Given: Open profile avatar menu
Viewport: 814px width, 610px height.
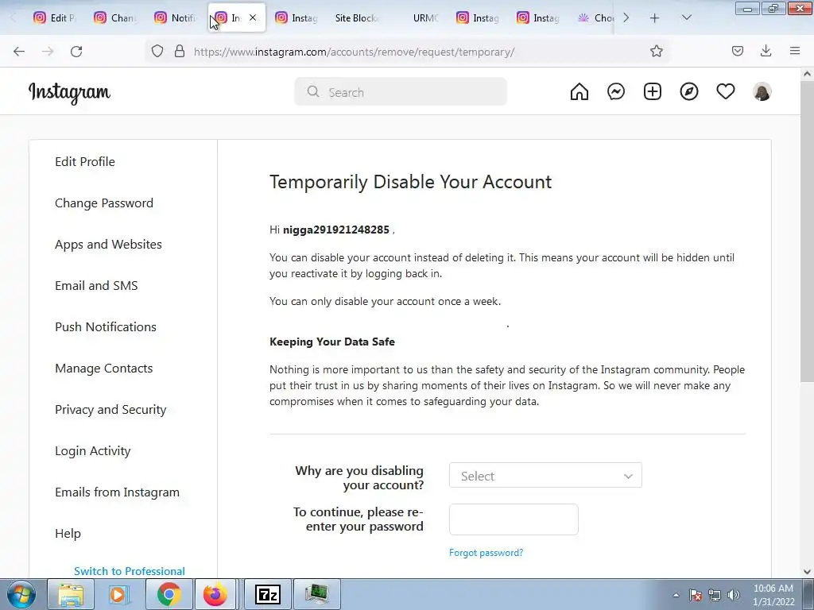Looking at the screenshot, I should coord(762,92).
